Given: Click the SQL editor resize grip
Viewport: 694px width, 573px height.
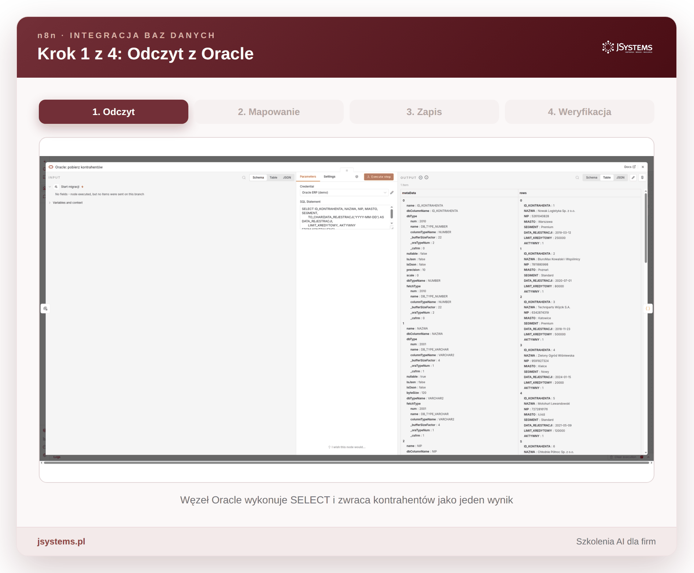Looking at the screenshot, I should tap(392, 228).
